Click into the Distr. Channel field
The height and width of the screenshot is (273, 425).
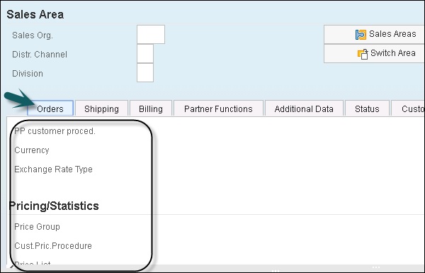click(145, 54)
